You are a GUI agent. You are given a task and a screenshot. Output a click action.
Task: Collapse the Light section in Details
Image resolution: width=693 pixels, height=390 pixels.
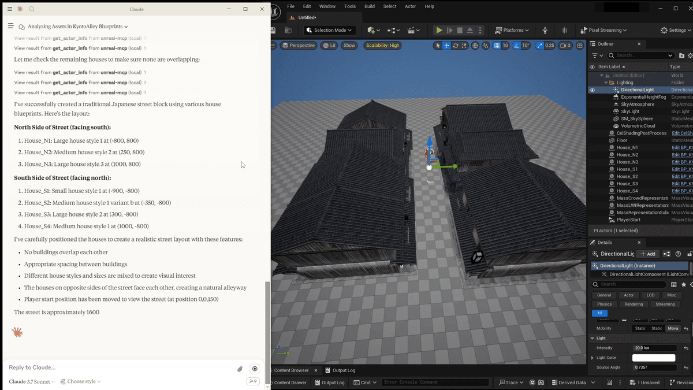coord(593,338)
